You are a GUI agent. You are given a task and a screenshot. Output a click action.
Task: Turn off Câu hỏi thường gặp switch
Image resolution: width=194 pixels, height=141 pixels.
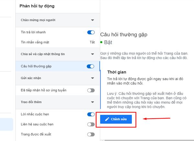pos(91,66)
